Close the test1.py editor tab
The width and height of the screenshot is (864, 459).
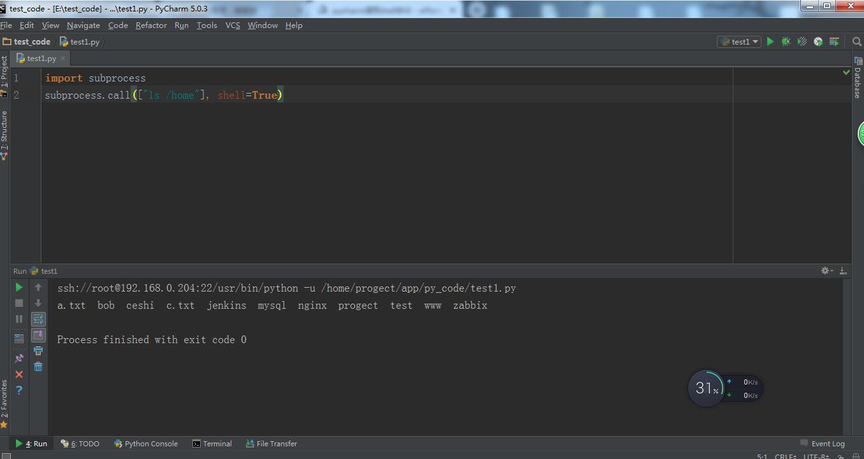coord(62,59)
